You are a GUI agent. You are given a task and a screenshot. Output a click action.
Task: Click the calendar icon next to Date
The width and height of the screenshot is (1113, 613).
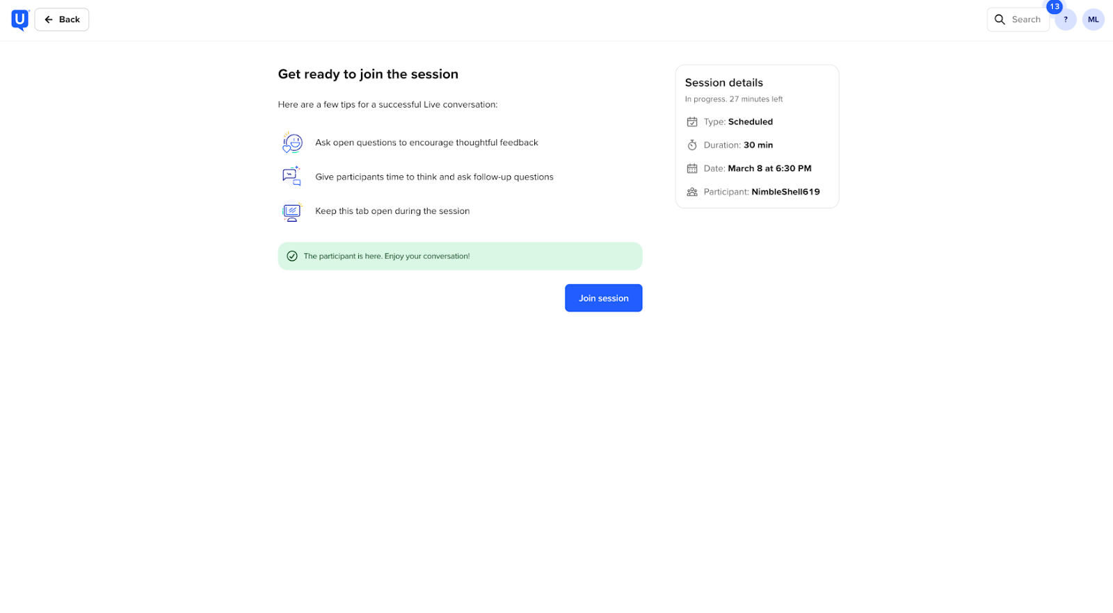tap(692, 168)
